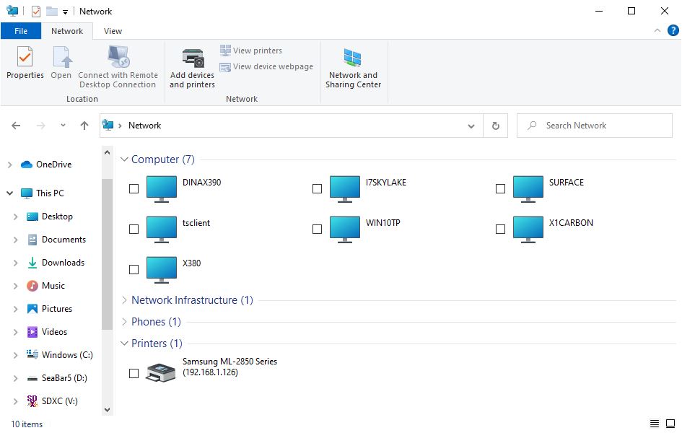Tick the checkbox for WIN10TP
This screenshot has height=433, width=682.
[x=317, y=229]
